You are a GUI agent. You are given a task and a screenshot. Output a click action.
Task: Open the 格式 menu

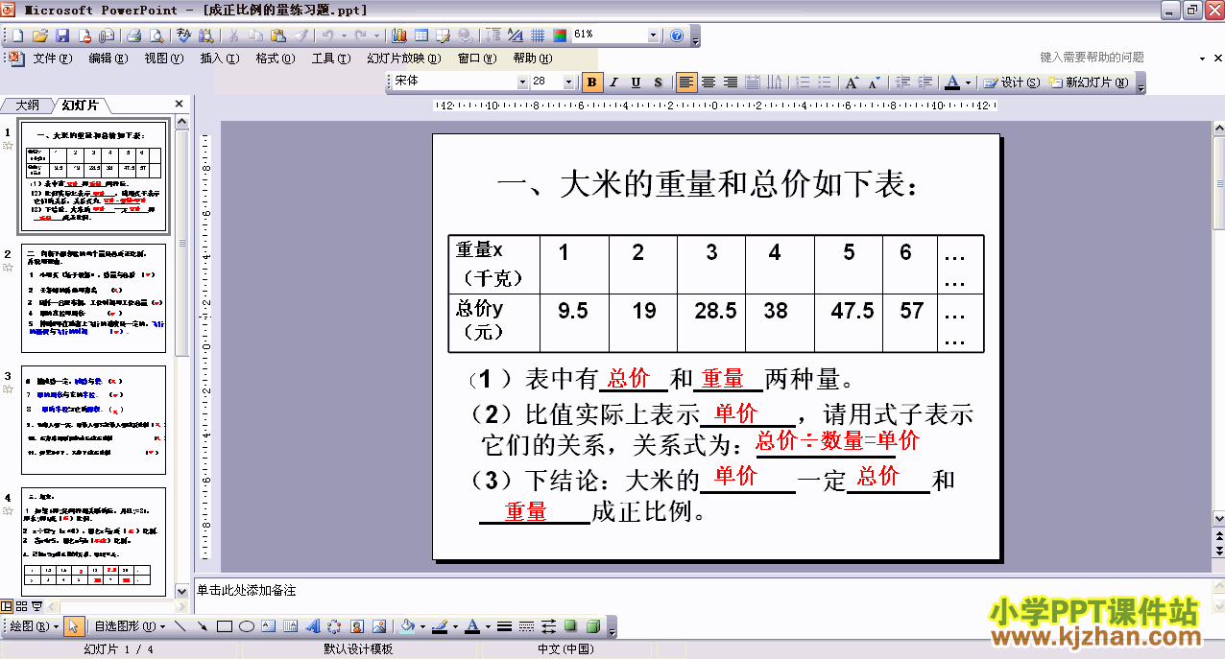click(x=275, y=59)
